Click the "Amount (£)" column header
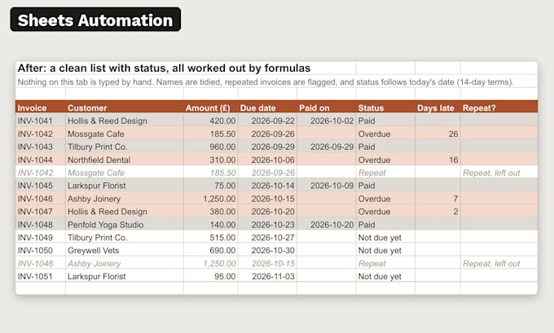The height and width of the screenshot is (333, 554). coord(208,108)
